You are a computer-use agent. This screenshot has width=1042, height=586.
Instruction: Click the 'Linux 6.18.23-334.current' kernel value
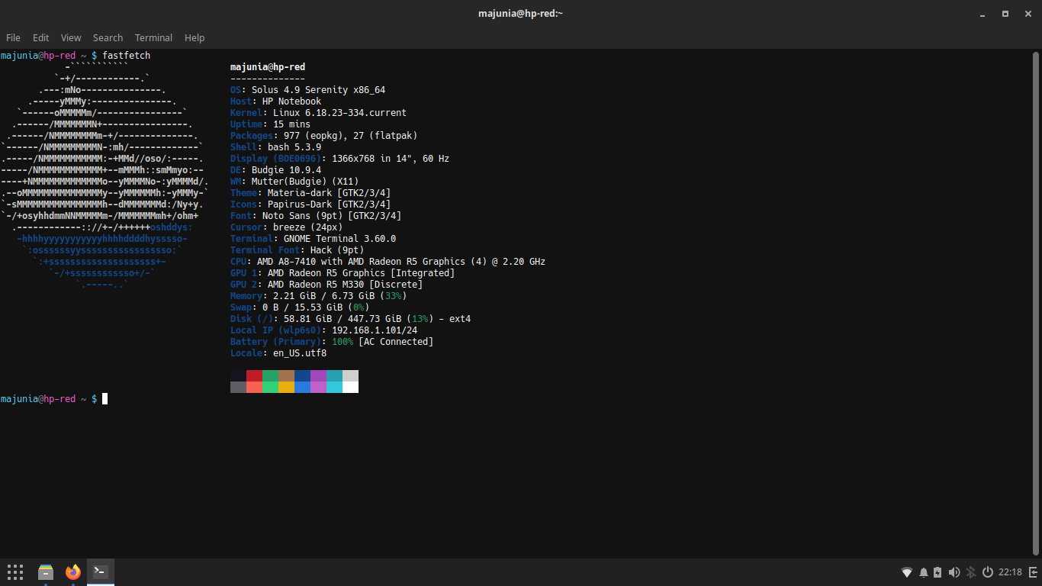click(x=339, y=113)
